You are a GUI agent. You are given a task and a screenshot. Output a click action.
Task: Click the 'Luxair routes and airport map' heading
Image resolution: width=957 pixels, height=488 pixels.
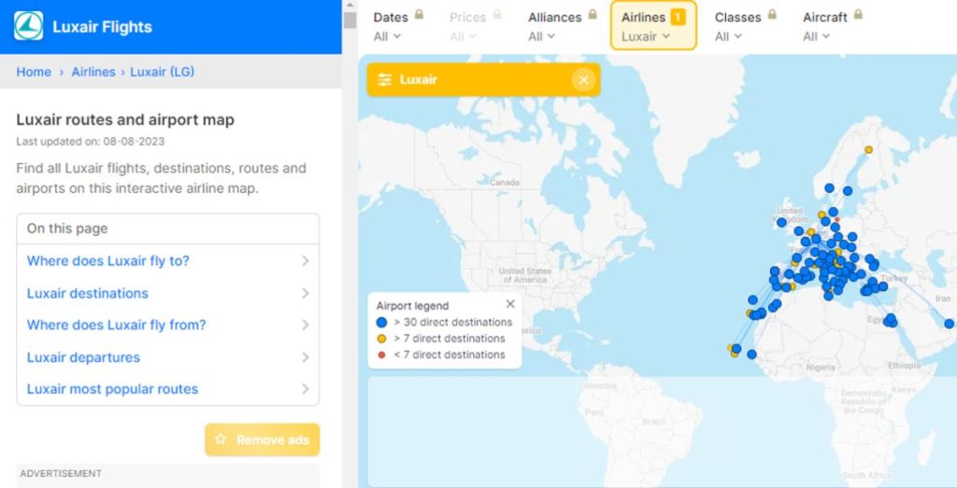pos(125,120)
